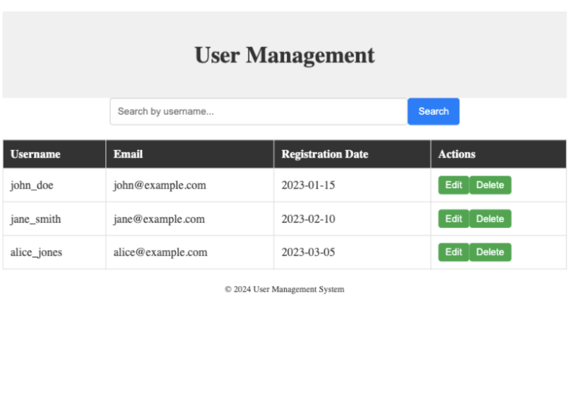Select the Registration Date column header
Screen dimensions: 574x413
pyautogui.click(x=325, y=154)
